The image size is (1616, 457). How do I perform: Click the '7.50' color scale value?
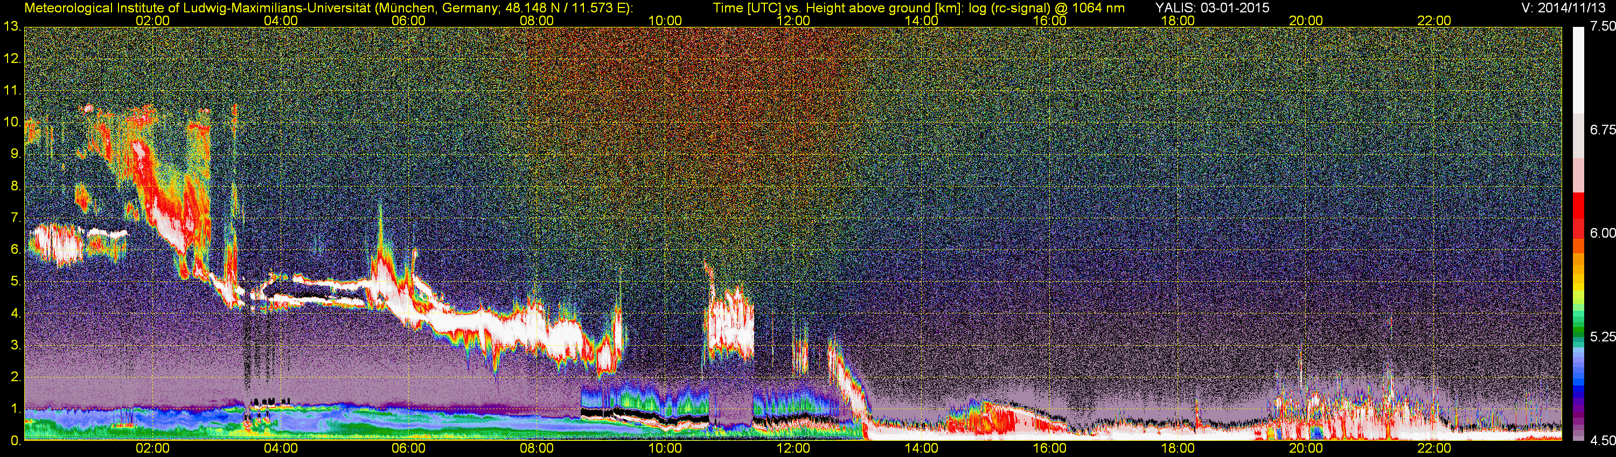point(1603,26)
